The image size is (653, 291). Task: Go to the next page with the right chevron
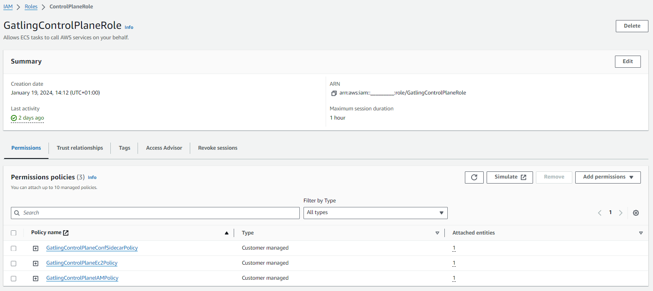click(621, 213)
